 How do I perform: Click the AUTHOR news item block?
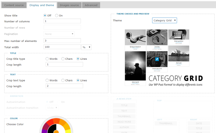[x=124, y=128]
